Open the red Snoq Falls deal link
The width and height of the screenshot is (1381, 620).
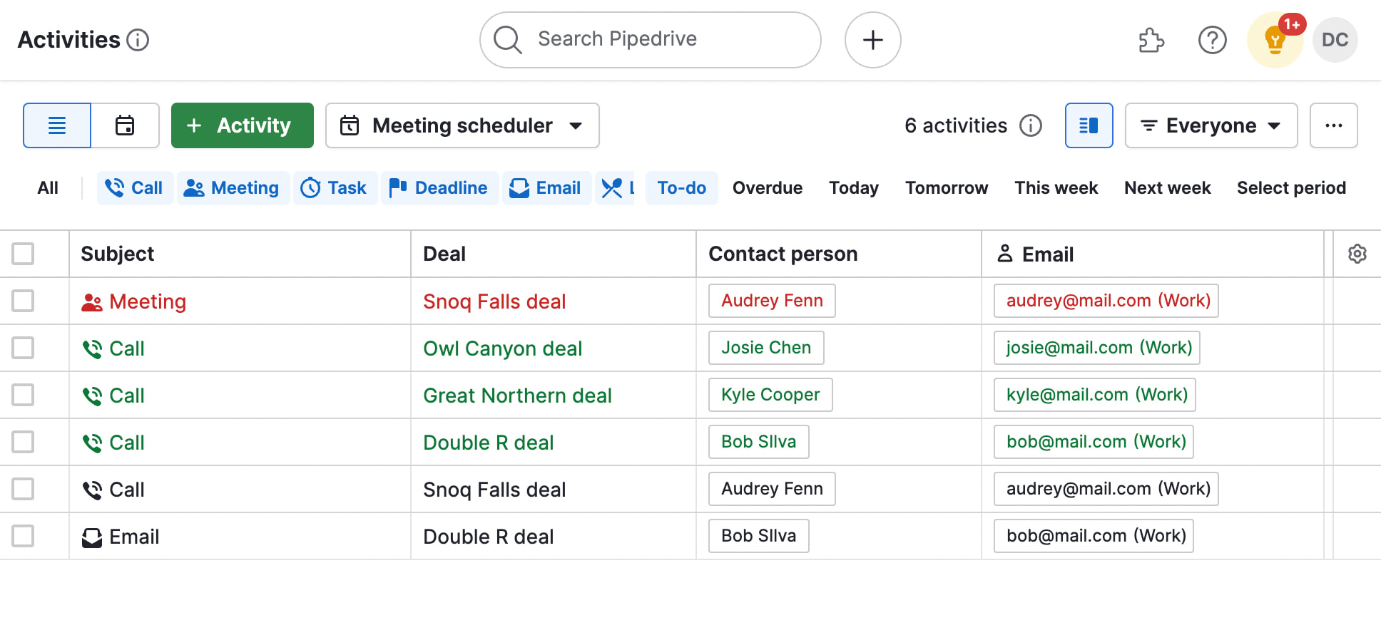pyautogui.click(x=494, y=302)
